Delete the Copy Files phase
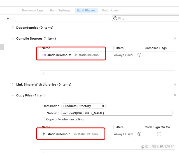The height and width of the screenshot is (153, 179). 175,95
